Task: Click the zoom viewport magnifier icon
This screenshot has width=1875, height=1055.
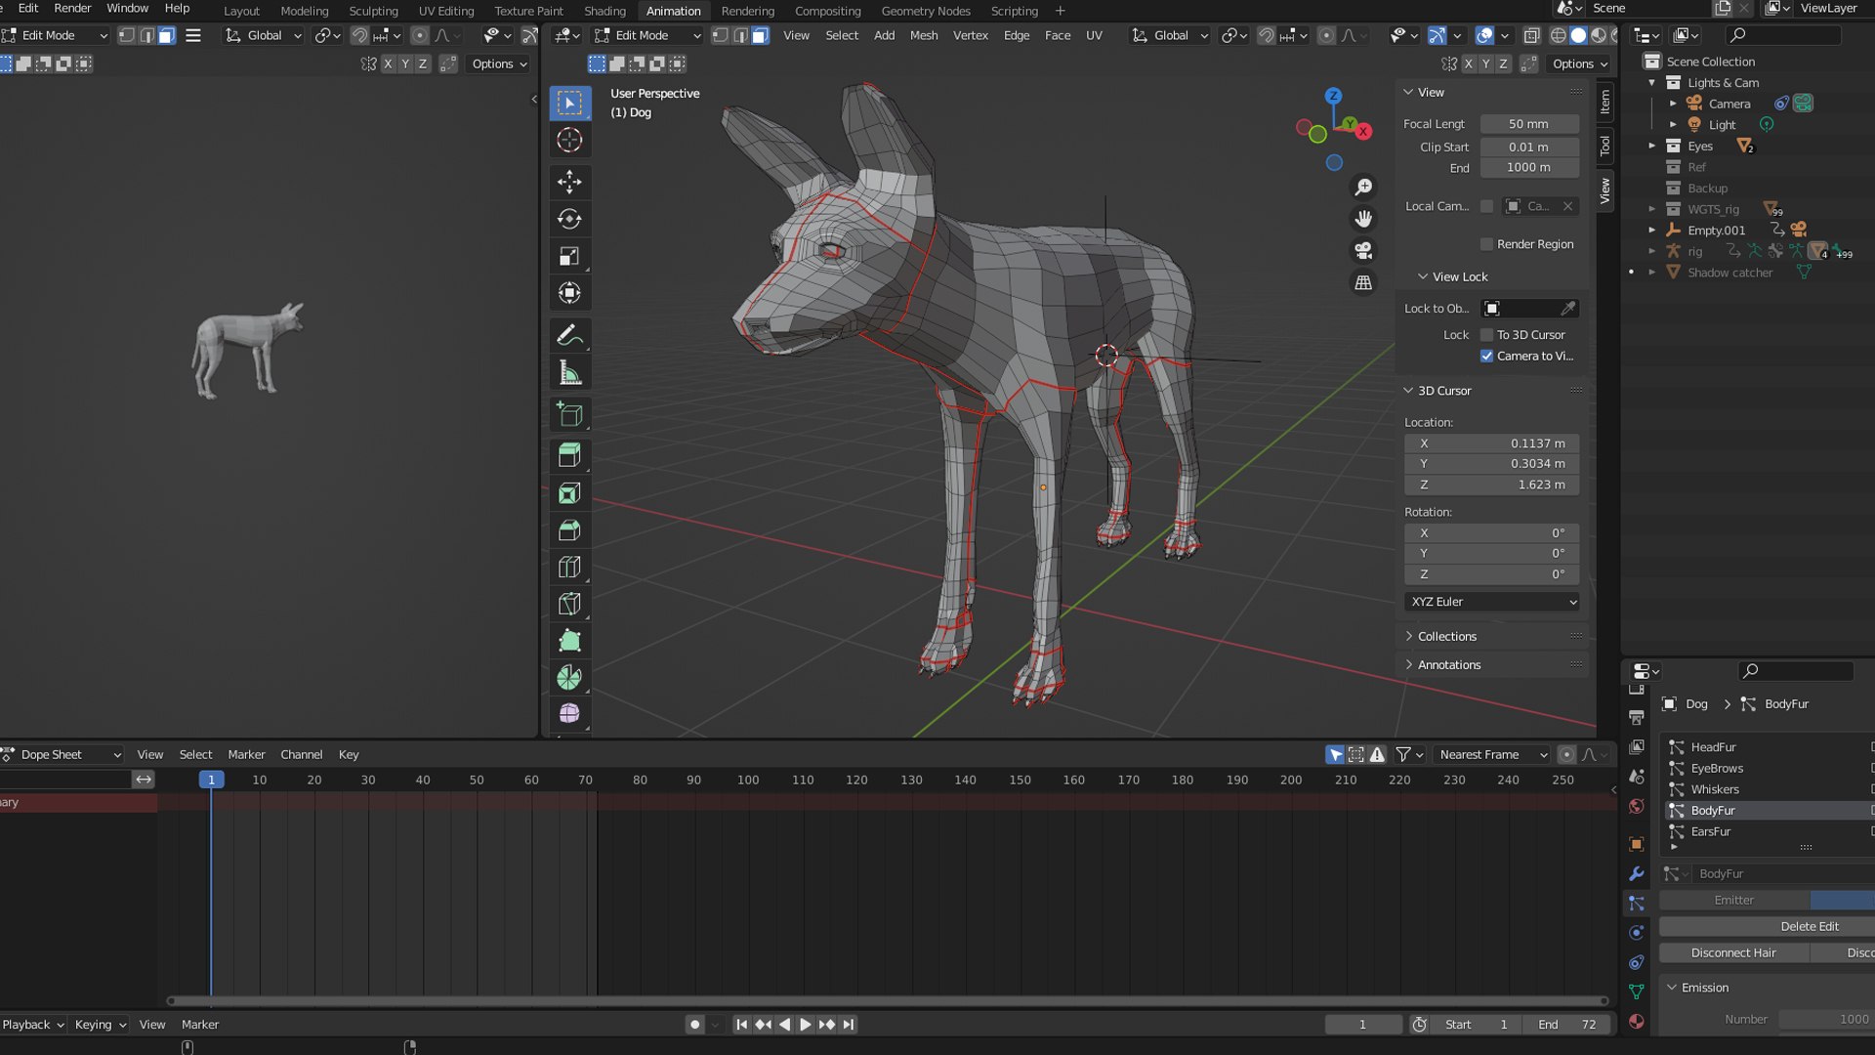Action: 1363,187
